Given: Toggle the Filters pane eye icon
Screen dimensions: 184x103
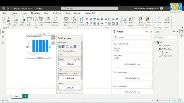Looking at the screenshot, I should point(147,31).
